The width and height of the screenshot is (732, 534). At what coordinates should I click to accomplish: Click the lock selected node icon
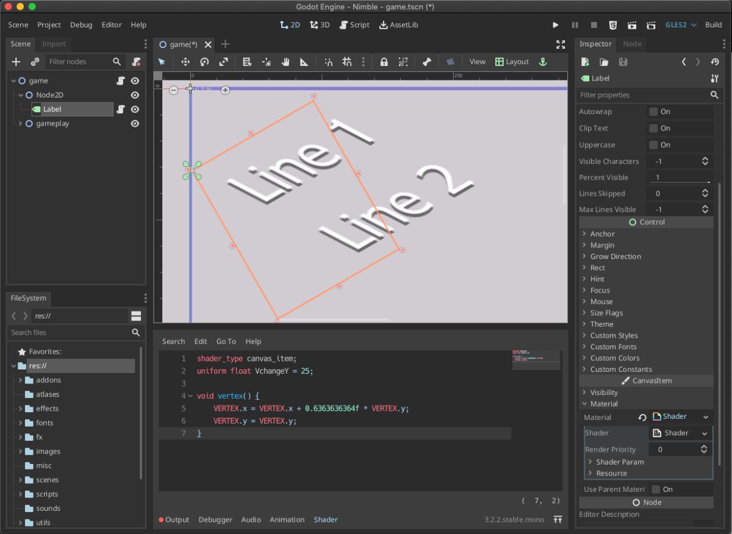click(x=384, y=62)
